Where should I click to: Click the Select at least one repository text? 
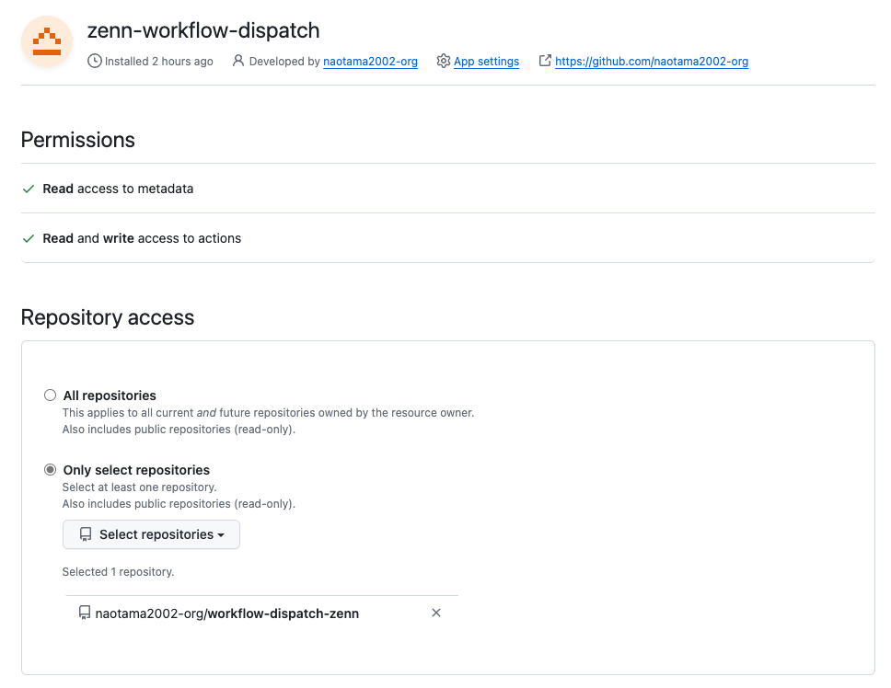(139, 487)
